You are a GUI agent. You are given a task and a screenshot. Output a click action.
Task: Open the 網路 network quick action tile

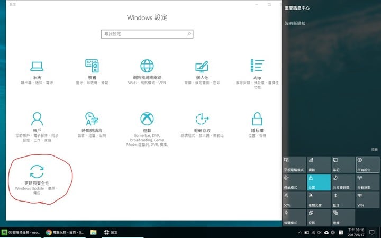click(319, 164)
